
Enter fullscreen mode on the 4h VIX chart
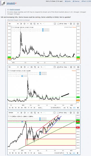pyautogui.click(x=74, y=24)
